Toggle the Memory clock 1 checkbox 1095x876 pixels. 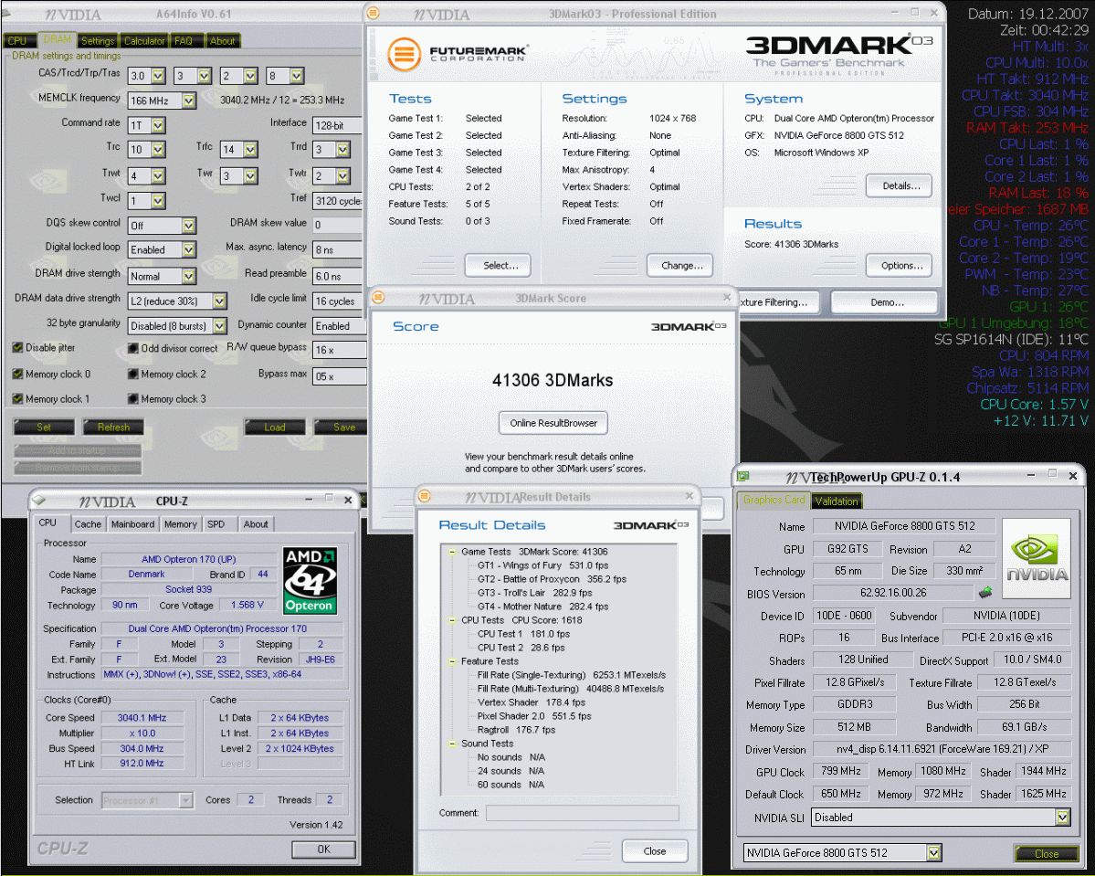point(17,399)
